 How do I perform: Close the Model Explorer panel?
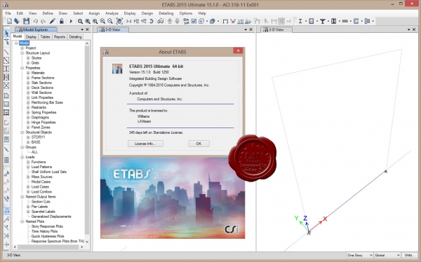coord(87,29)
